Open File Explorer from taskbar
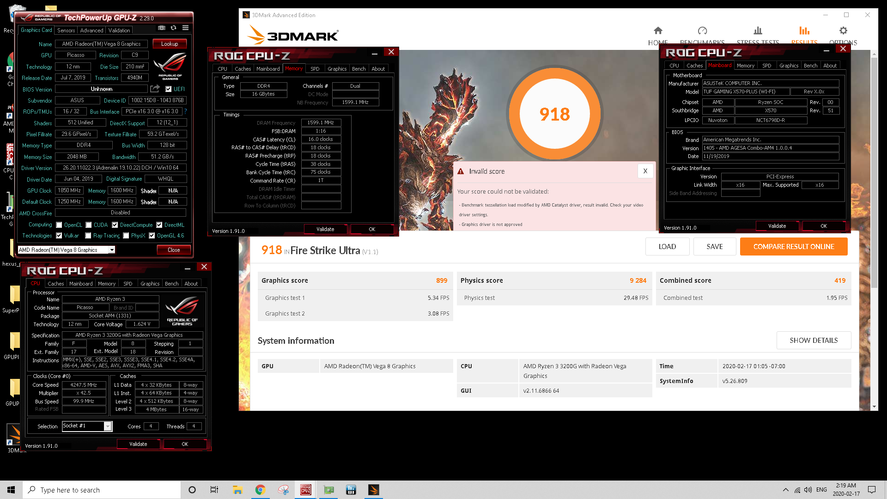 237,490
